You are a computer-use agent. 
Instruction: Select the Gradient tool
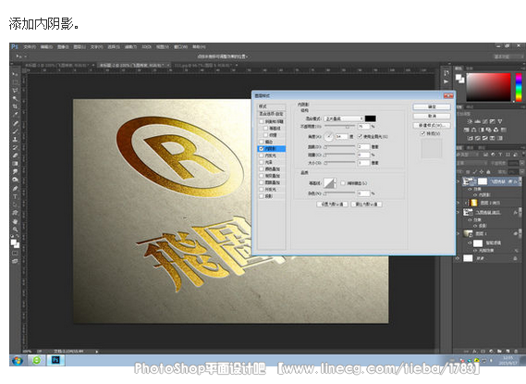(15, 164)
